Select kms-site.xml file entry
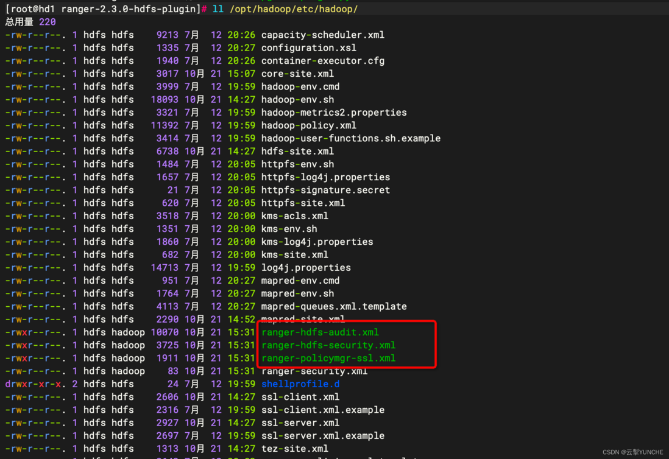Image resolution: width=669 pixels, height=459 pixels. (x=295, y=254)
